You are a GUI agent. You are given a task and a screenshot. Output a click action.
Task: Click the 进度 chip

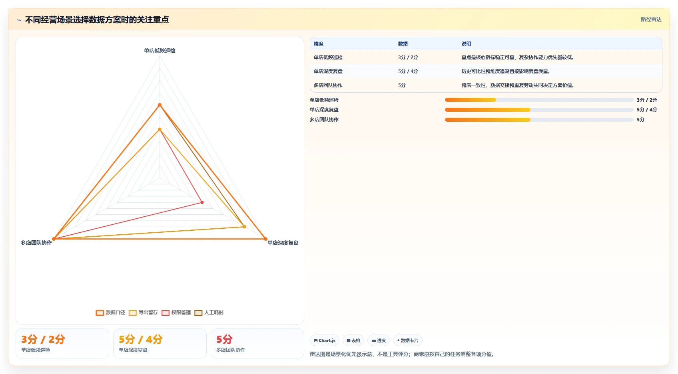[379, 340]
